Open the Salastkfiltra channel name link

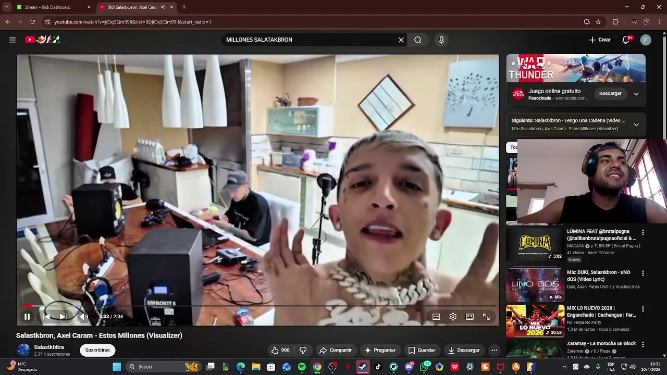pyautogui.click(x=49, y=347)
